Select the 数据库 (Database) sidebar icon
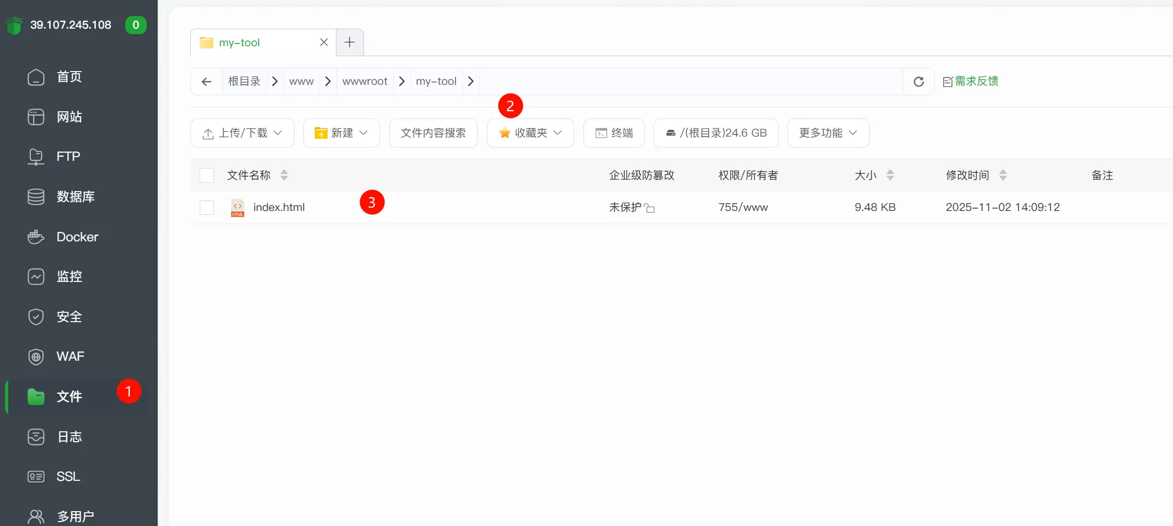Viewport: 1173px width, 526px height. point(76,197)
